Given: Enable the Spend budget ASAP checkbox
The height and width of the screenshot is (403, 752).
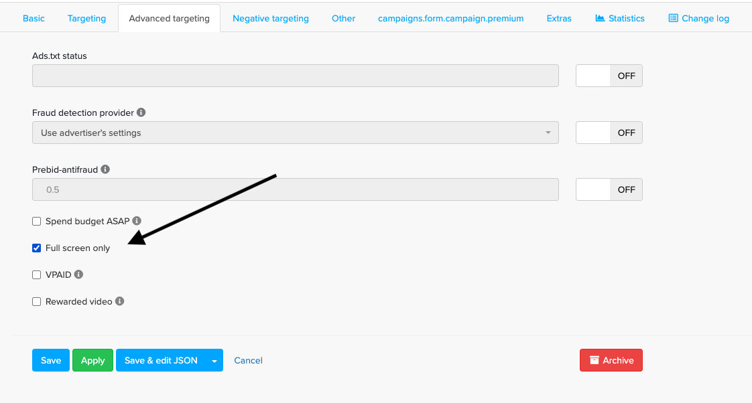Looking at the screenshot, I should [37, 222].
